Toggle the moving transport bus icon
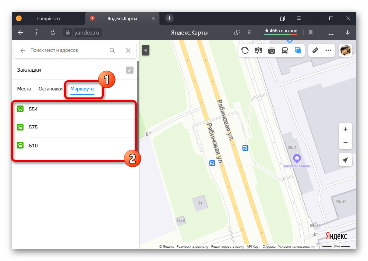The height and width of the screenshot is (261, 368). 285,50
